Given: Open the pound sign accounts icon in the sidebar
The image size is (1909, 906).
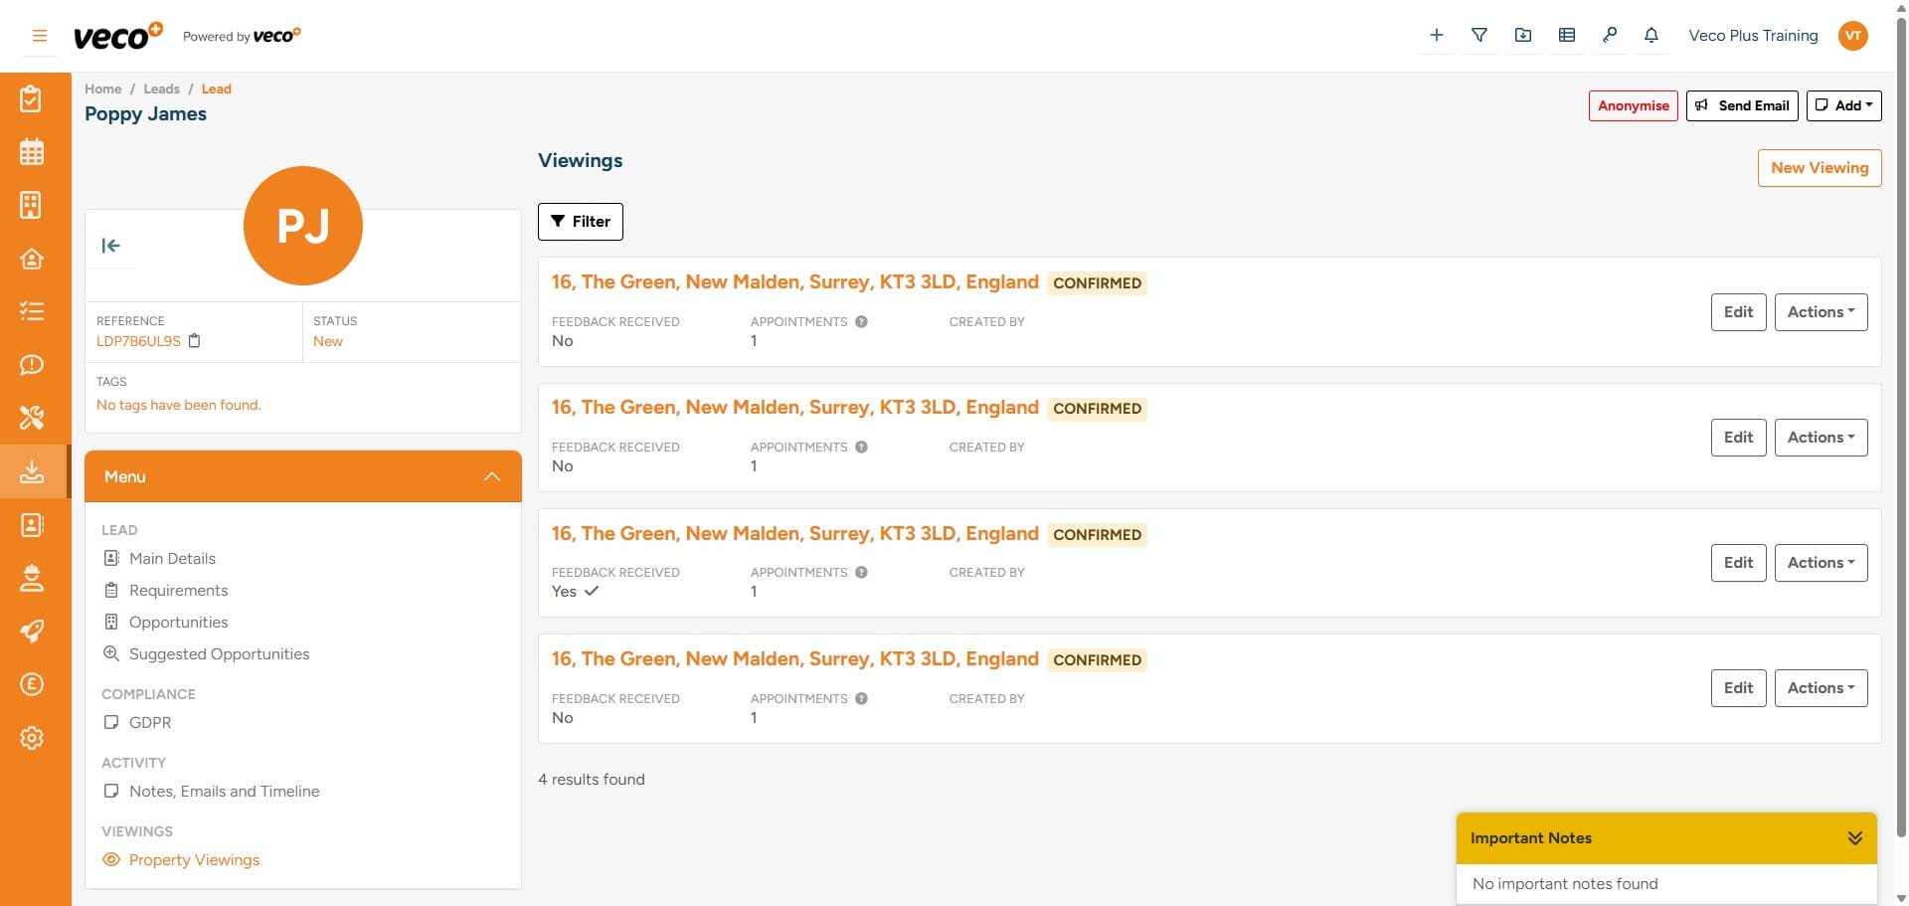Looking at the screenshot, I should click(x=32, y=684).
